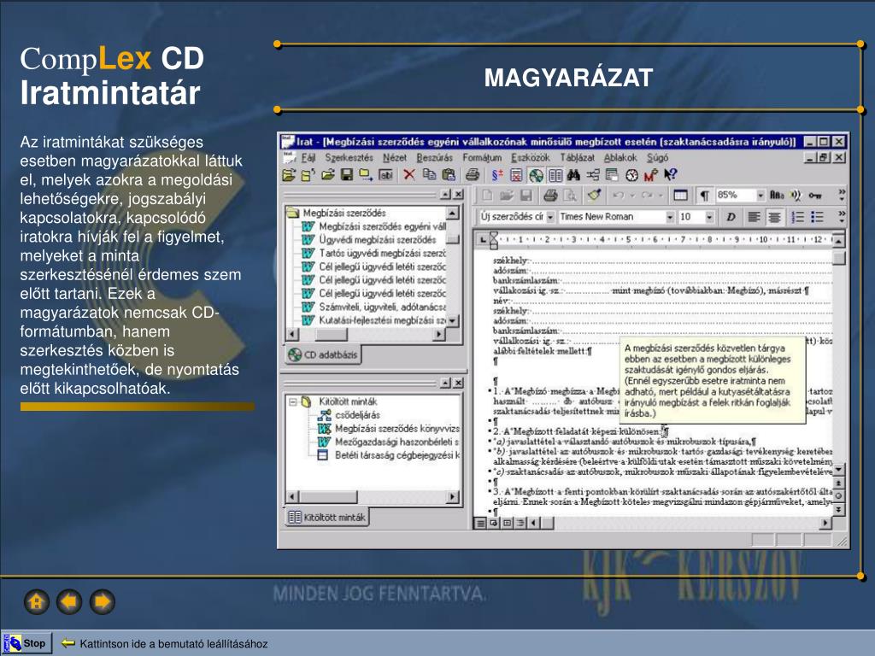Select 'Betéti társaság cégbejegyzési' tree item
875x656 pixels.
[x=396, y=455]
